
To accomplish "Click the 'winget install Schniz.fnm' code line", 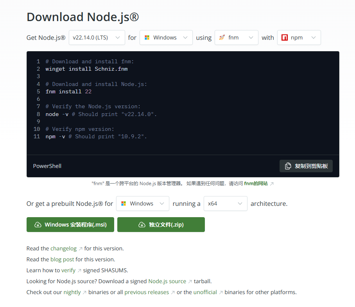I will pyautogui.click(x=86, y=69).
